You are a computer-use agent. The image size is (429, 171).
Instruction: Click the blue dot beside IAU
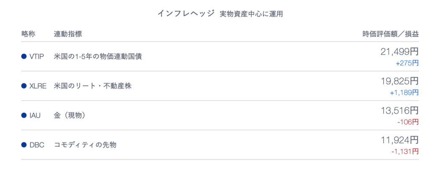click(x=24, y=115)
